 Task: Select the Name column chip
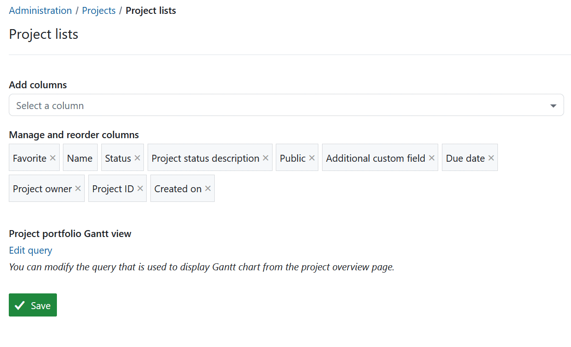80,157
